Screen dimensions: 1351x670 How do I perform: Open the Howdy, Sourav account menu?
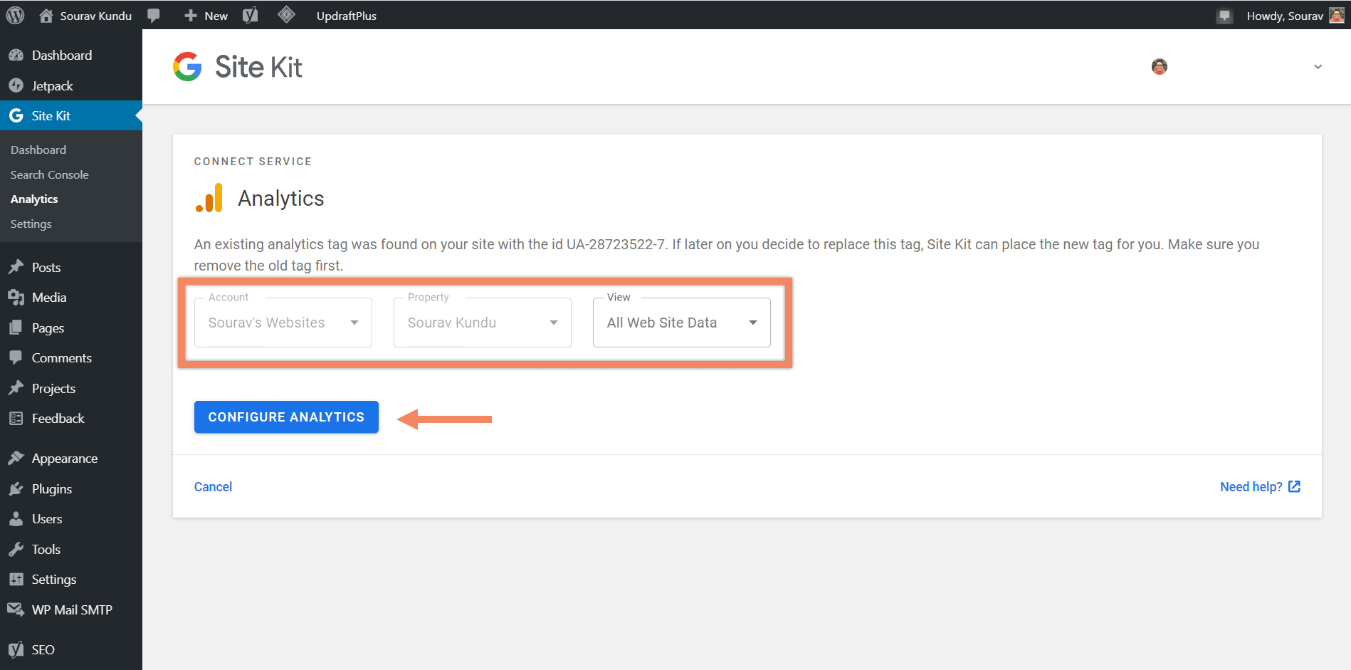pos(1285,16)
